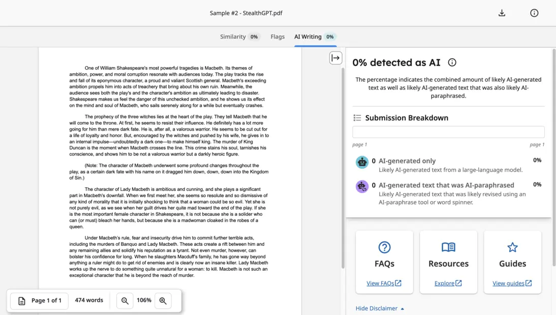Click the Submission Breakdown list icon
The image size is (556, 315).
click(x=357, y=118)
